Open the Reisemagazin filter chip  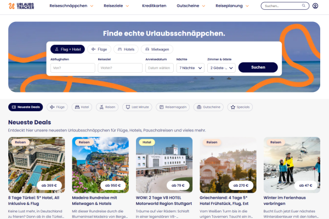[173, 107]
